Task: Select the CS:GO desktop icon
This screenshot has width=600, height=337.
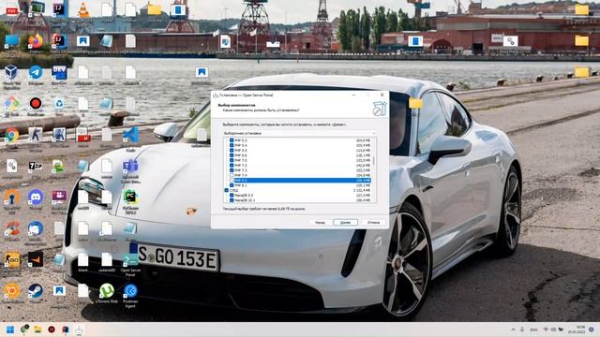Action: click(12, 259)
